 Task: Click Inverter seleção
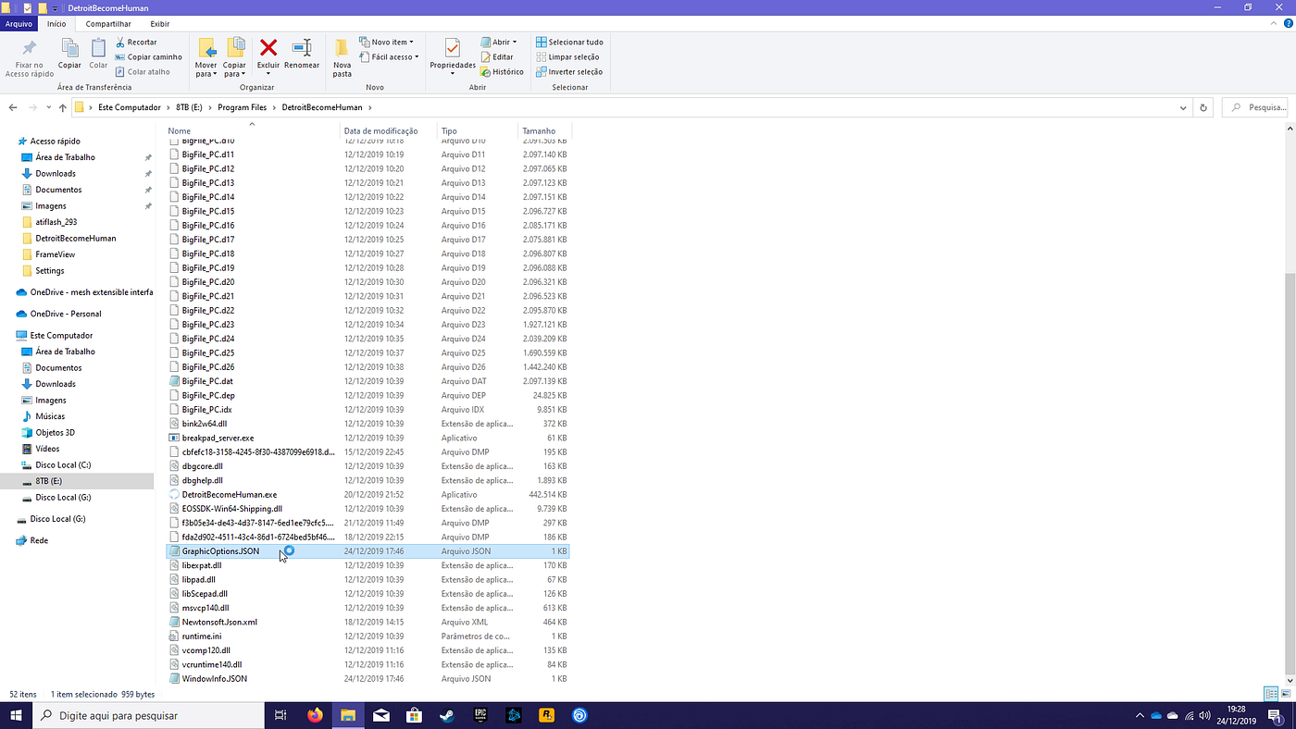tap(569, 71)
